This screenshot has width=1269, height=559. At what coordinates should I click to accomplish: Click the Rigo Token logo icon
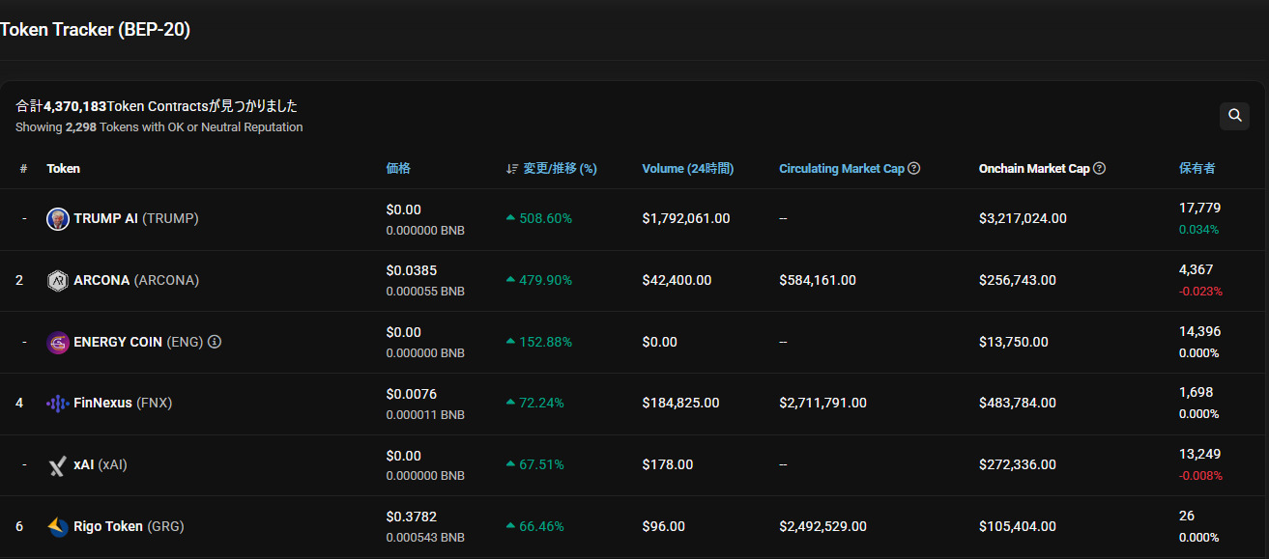(x=58, y=527)
